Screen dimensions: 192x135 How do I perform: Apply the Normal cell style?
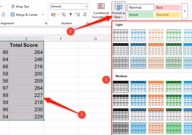[x=141, y=8]
